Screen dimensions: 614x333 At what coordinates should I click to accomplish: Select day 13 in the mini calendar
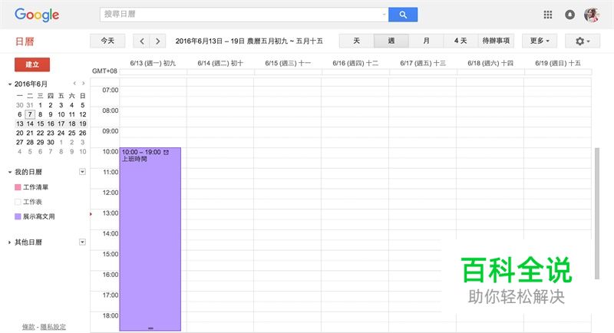pyautogui.click(x=20, y=124)
